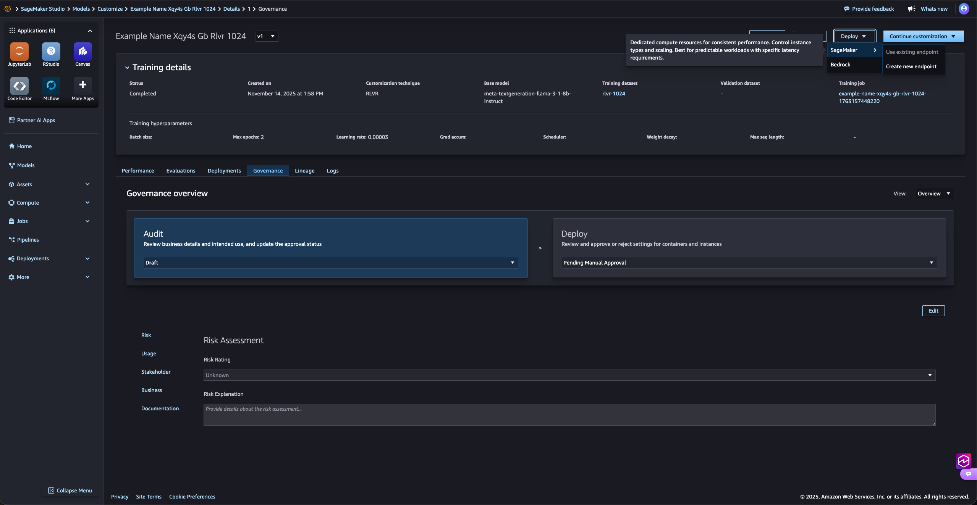Click the More Apps plus icon
This screenshot has height=505, width=977.
click(82, 85)
